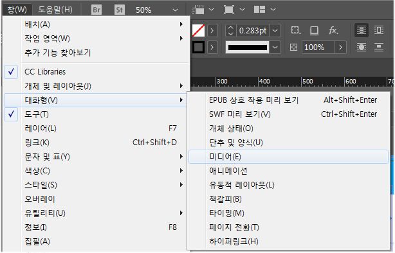This screenshot has height=253, width=395.
Task: Expand stroke swatch arrow next to red slash
Action: pos(212,31)
